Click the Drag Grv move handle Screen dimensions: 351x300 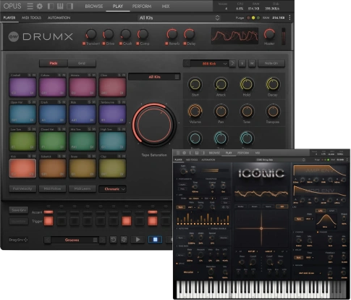[25, 240]
